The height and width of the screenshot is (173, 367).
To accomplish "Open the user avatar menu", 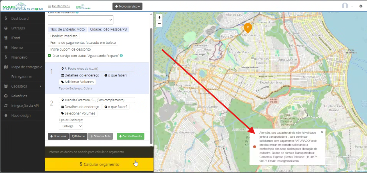I will [x=347, y=6].
